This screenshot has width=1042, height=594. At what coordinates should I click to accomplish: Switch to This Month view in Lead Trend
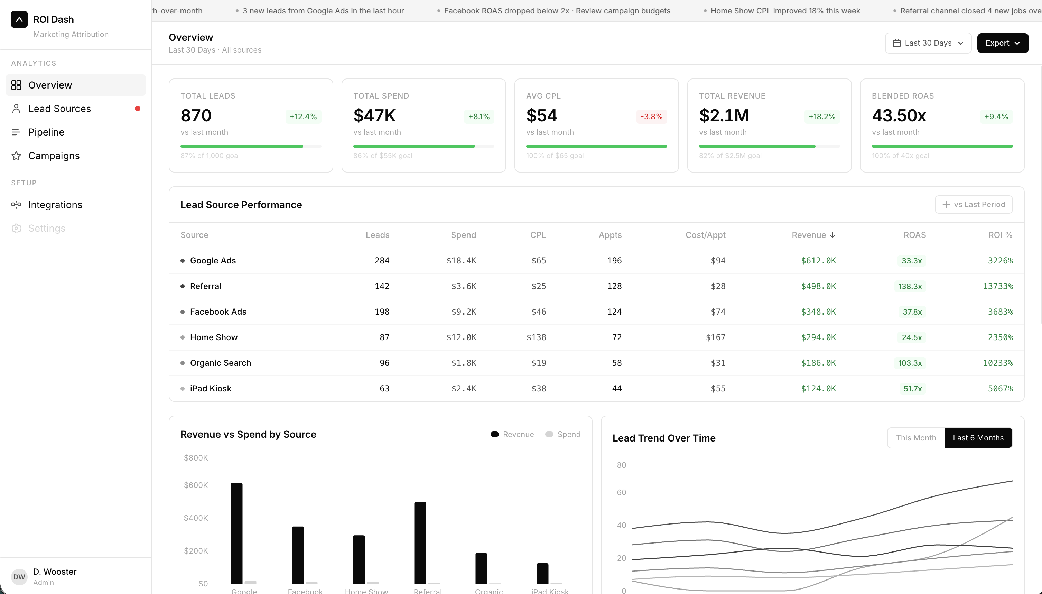pos(915,437)
